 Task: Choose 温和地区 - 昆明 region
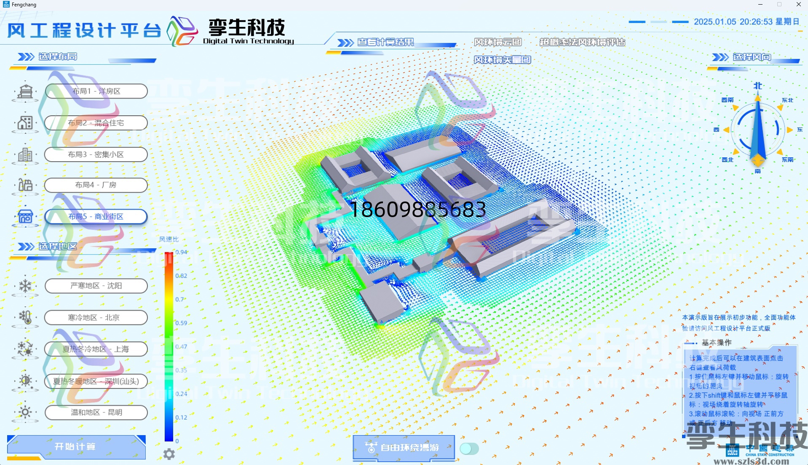96,412
